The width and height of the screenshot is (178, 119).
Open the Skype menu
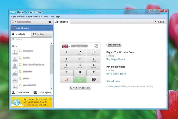click(x=13, y=17)
